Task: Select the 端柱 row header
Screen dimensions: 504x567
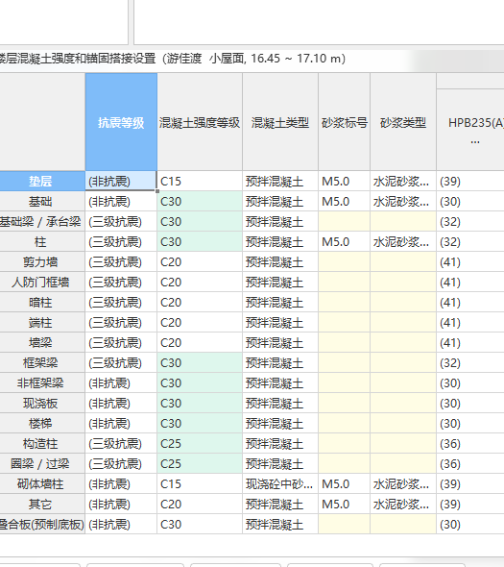Action: click(42, 323)
